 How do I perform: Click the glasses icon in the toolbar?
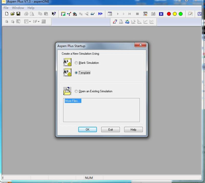pos(93,14)
